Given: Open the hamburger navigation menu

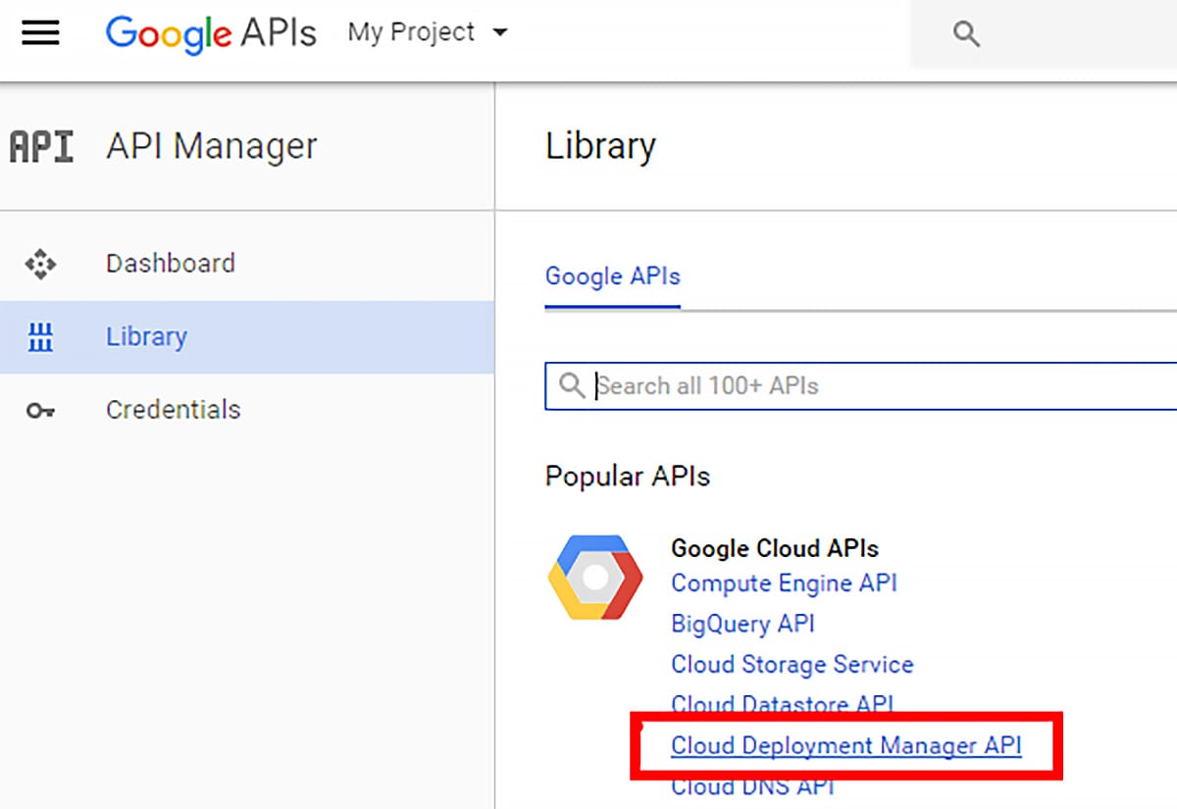Looking at the screenshot, I should tap(40, 33).
